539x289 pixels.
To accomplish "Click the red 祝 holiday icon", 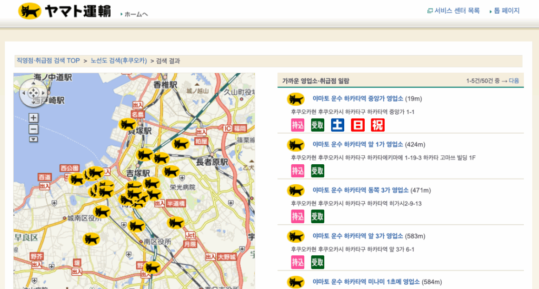I will point(377,125).
